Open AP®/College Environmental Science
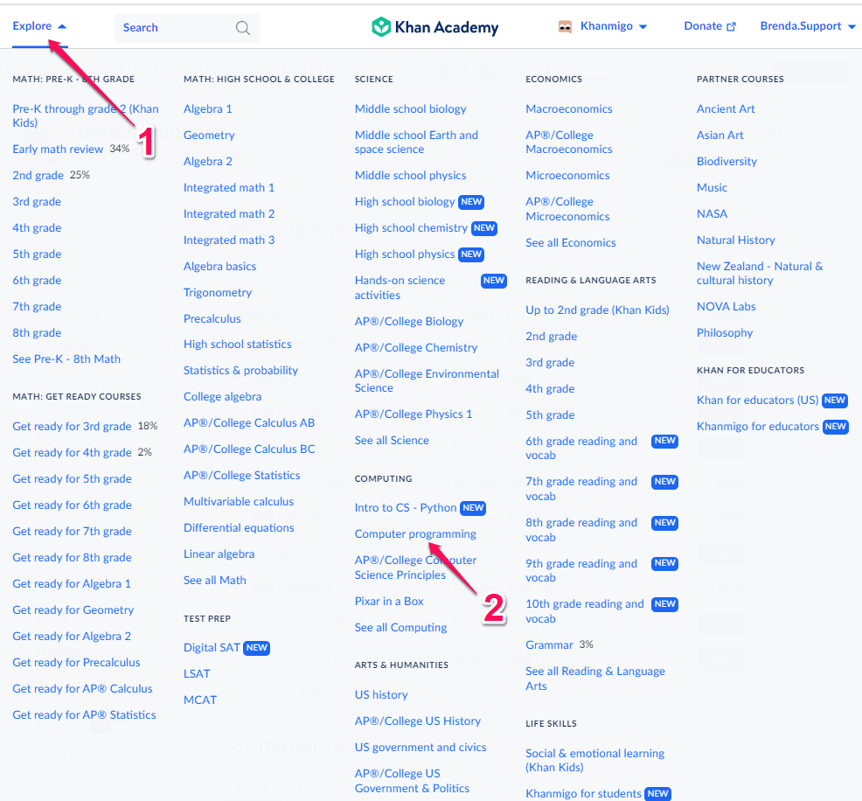Screen dimensions: 862x801 coord(427,380)
